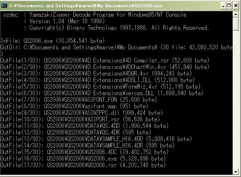Click OutFile(3/30) 4DQR.4xr line
241x177 pixels.
point(96,73)
